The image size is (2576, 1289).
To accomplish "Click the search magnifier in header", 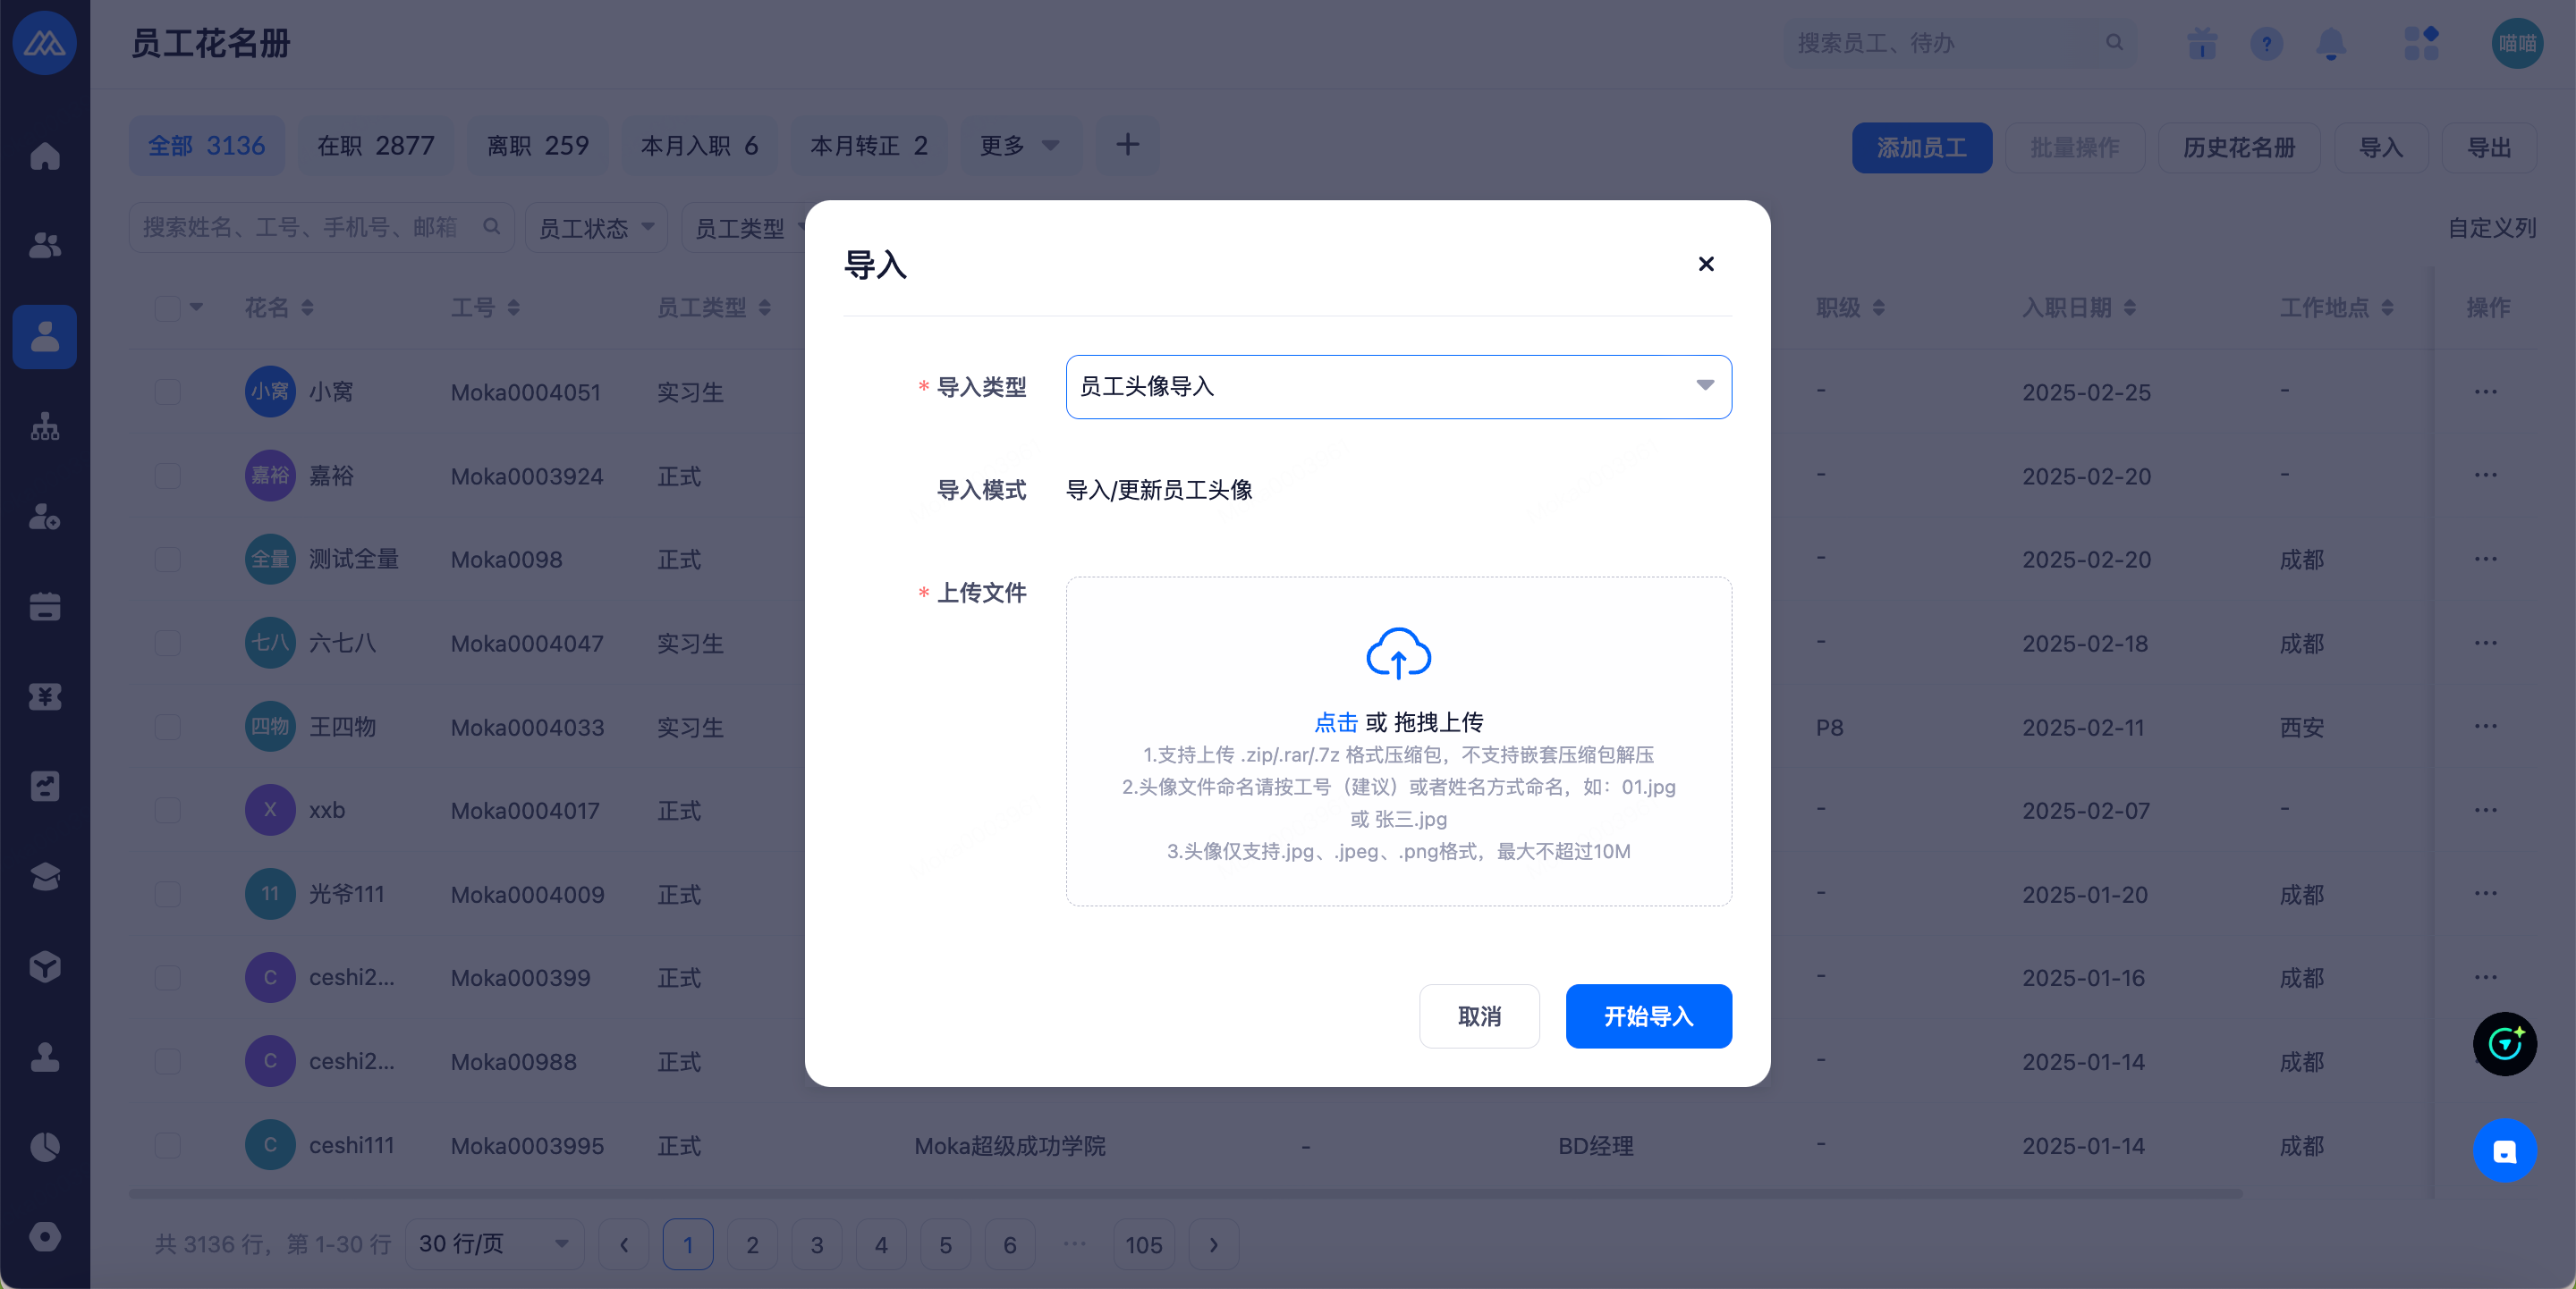I will pyautogui.click(x=2114, y=43).
